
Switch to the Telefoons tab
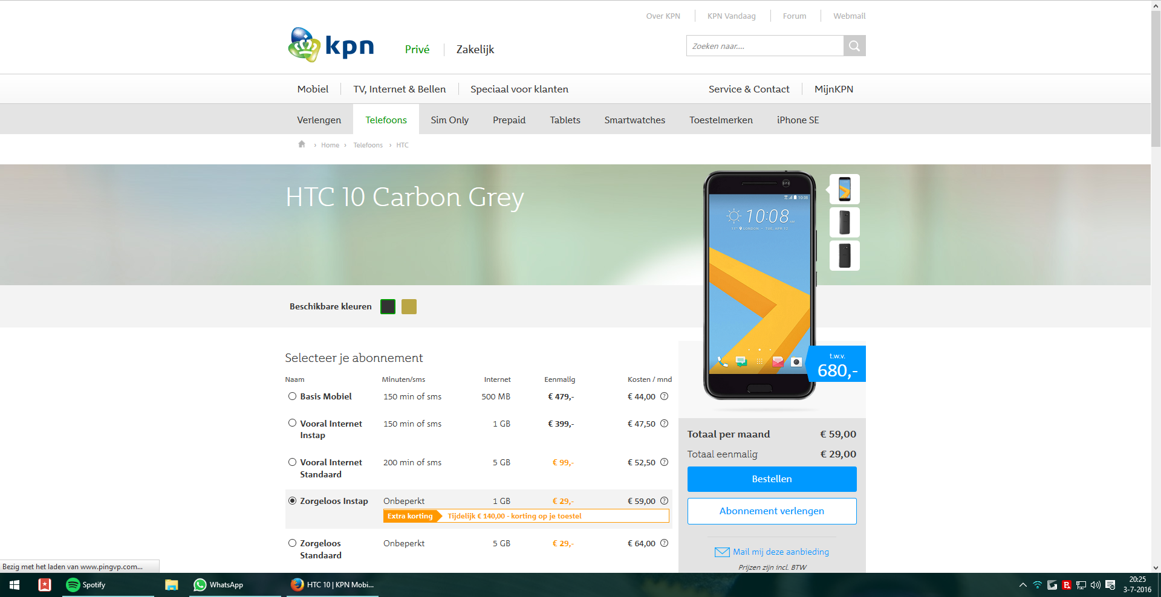point(386,120)
